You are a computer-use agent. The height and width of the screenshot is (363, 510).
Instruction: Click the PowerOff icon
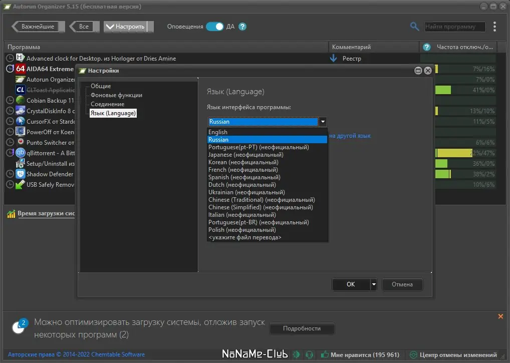20,132
